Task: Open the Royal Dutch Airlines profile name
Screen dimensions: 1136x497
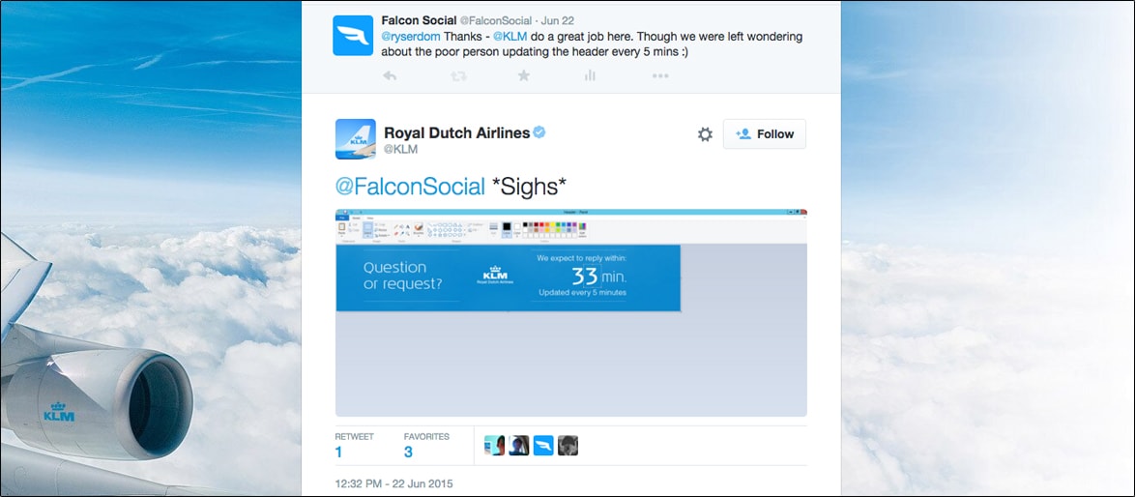Action: coord(456,133)
